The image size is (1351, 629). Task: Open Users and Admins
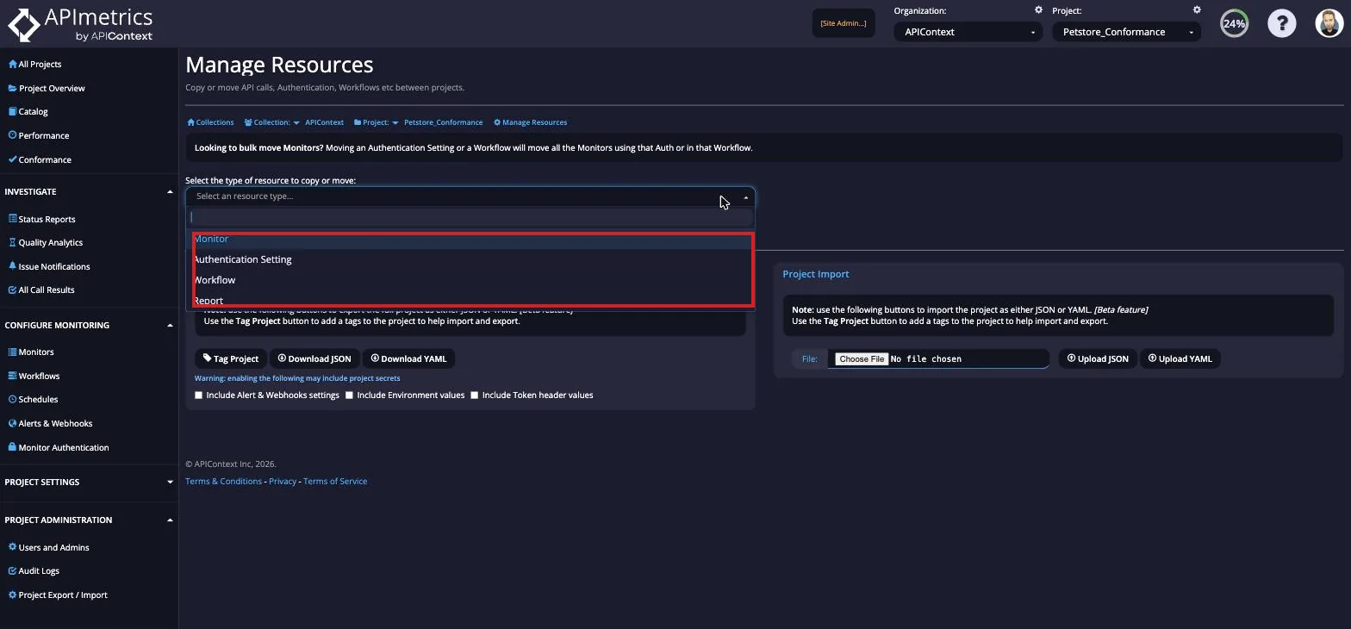click(x=48, y=547)
